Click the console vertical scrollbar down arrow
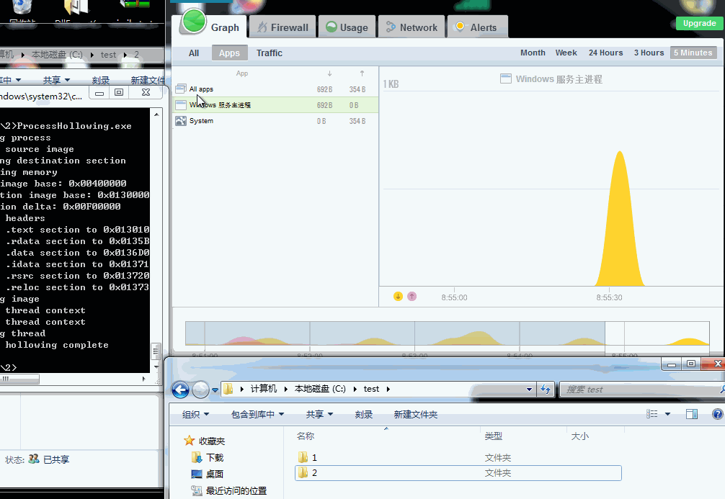 coord(156,367)
